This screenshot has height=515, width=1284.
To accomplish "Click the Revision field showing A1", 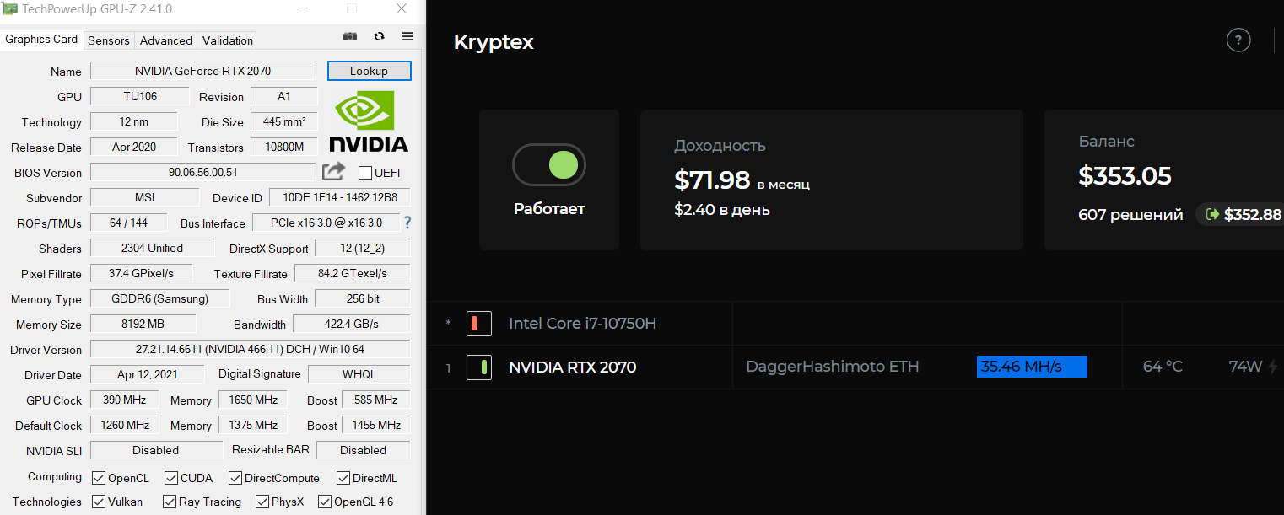I will (284, 96).
